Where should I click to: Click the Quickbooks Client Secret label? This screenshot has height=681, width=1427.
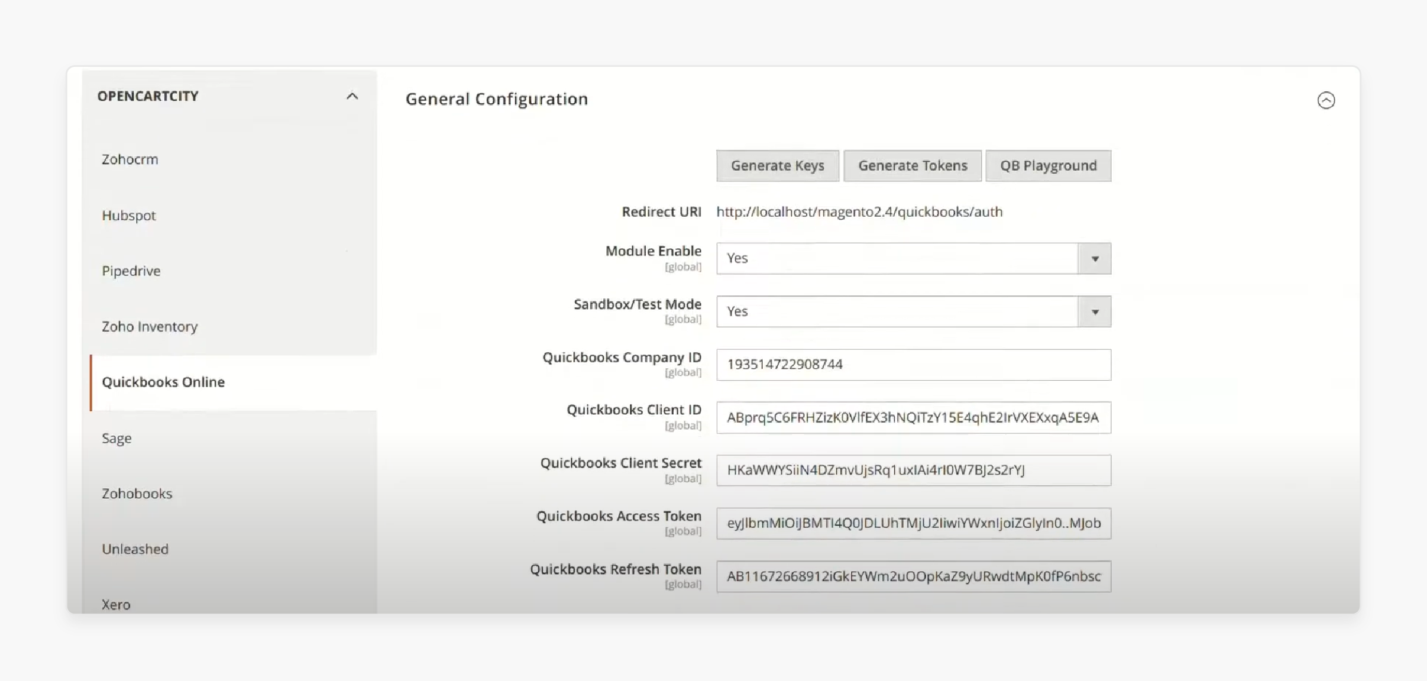click(621, 463)
